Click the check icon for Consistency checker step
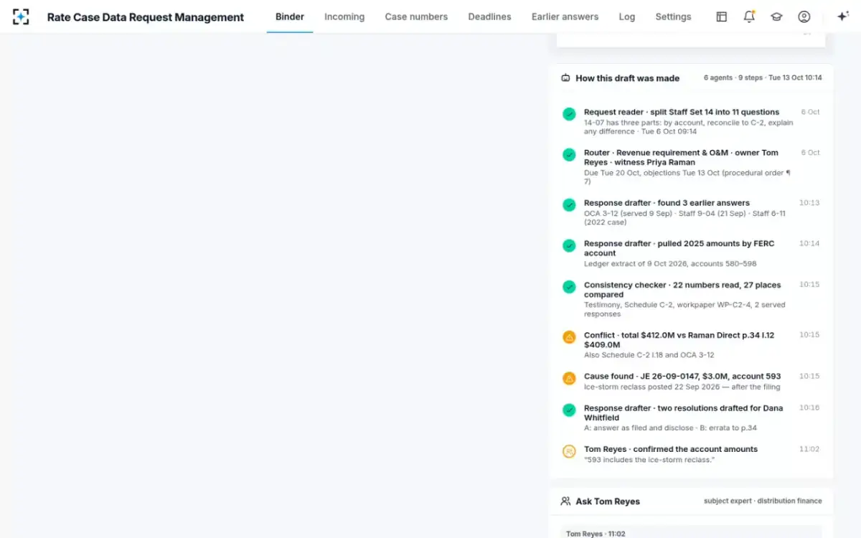Viewport: 861px width, 538px height. pyautogui.click(x=569, y=287)
